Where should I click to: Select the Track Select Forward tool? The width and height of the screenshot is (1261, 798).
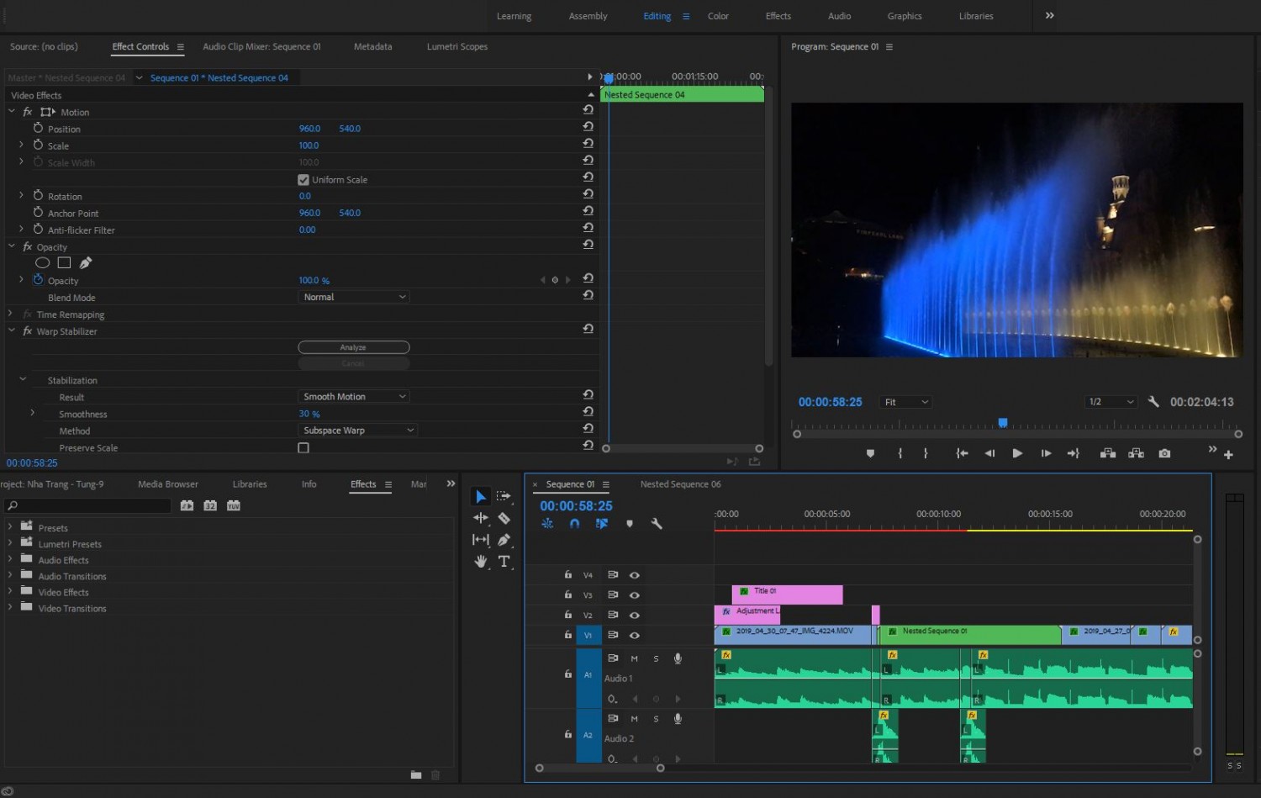click(504, 496)
